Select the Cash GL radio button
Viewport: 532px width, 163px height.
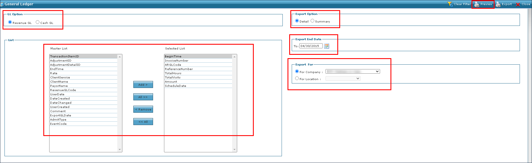point(38,22)
